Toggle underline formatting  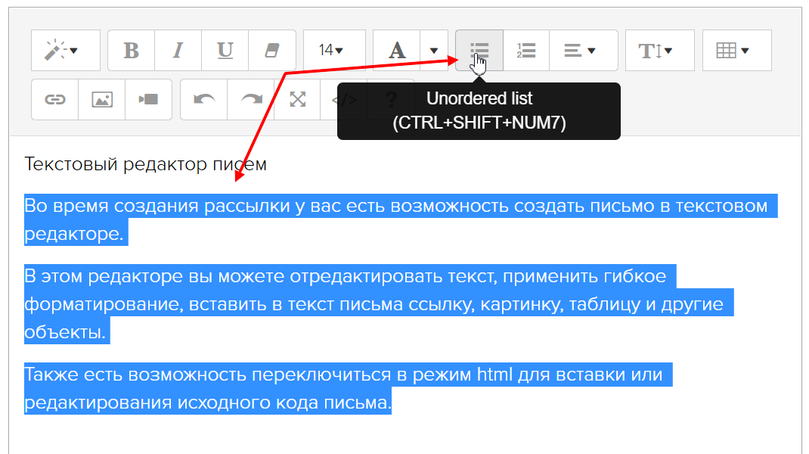pos(225,51)
